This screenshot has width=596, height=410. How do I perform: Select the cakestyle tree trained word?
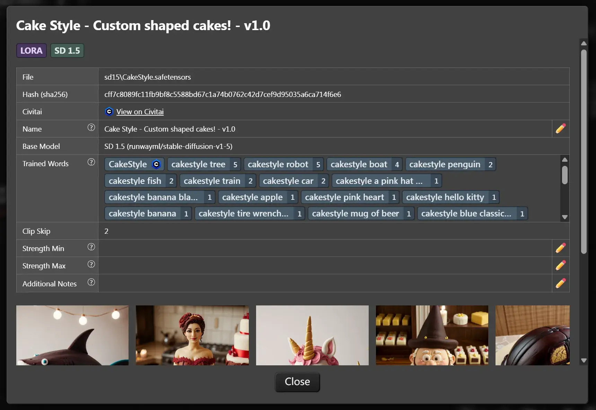point(204,164)
